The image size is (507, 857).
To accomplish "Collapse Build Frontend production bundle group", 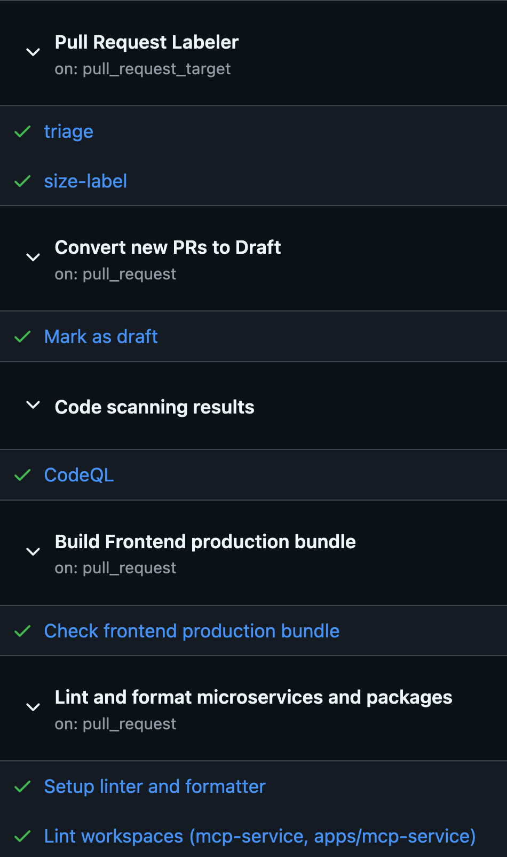I will [33, 552].
